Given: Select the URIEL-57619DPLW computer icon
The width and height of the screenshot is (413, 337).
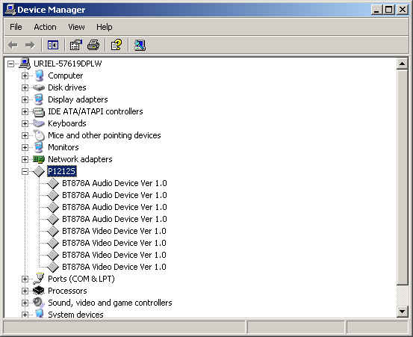Looking at the screenshot, I should (25, 64).
